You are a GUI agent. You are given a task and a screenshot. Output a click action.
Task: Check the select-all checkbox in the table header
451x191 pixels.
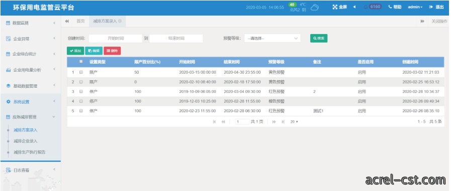tap(81, 61)
